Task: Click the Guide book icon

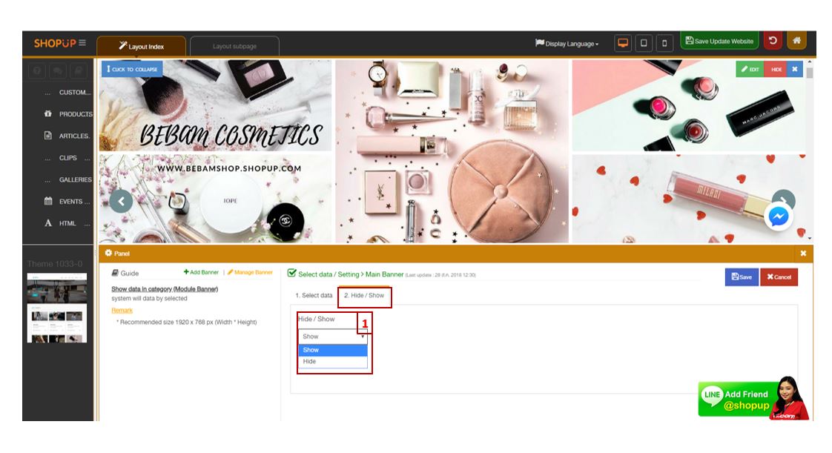Action: point(115,273)
